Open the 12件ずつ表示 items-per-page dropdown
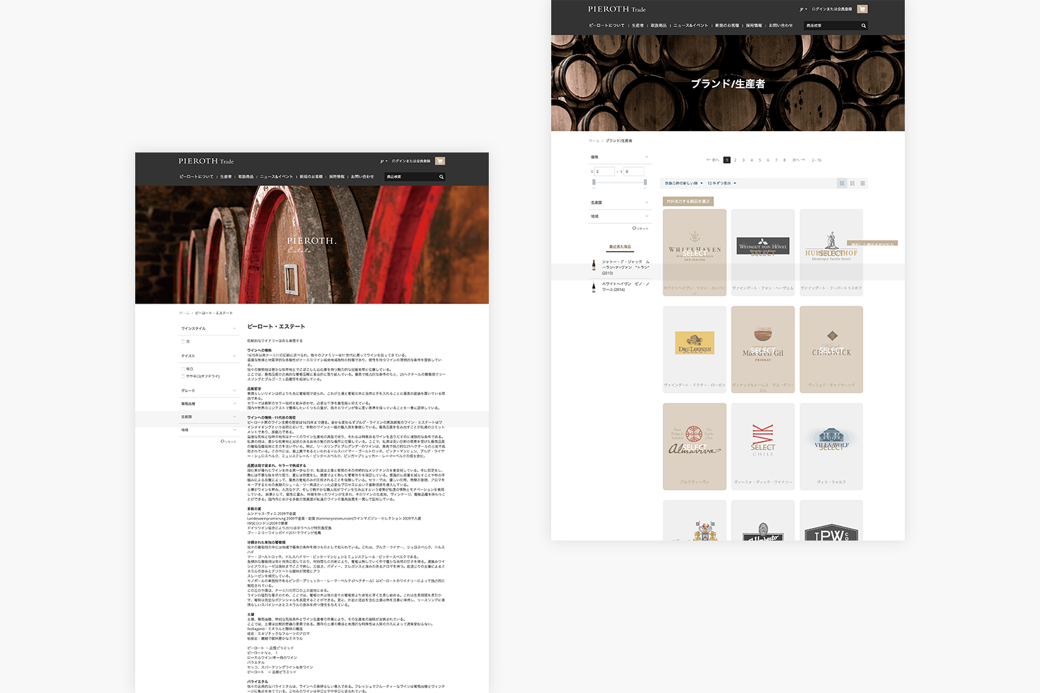 tap(722, 183)
